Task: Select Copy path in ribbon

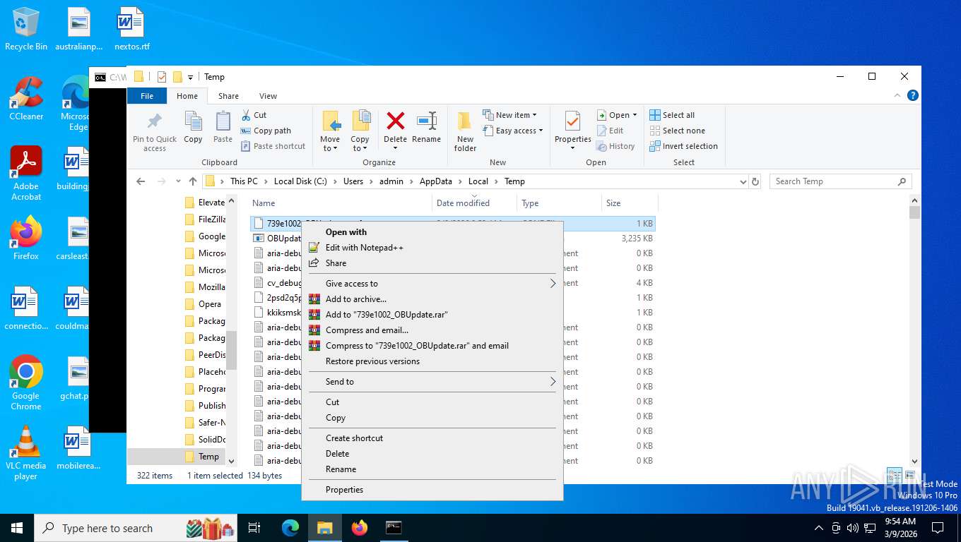Action: pos(266,131)
